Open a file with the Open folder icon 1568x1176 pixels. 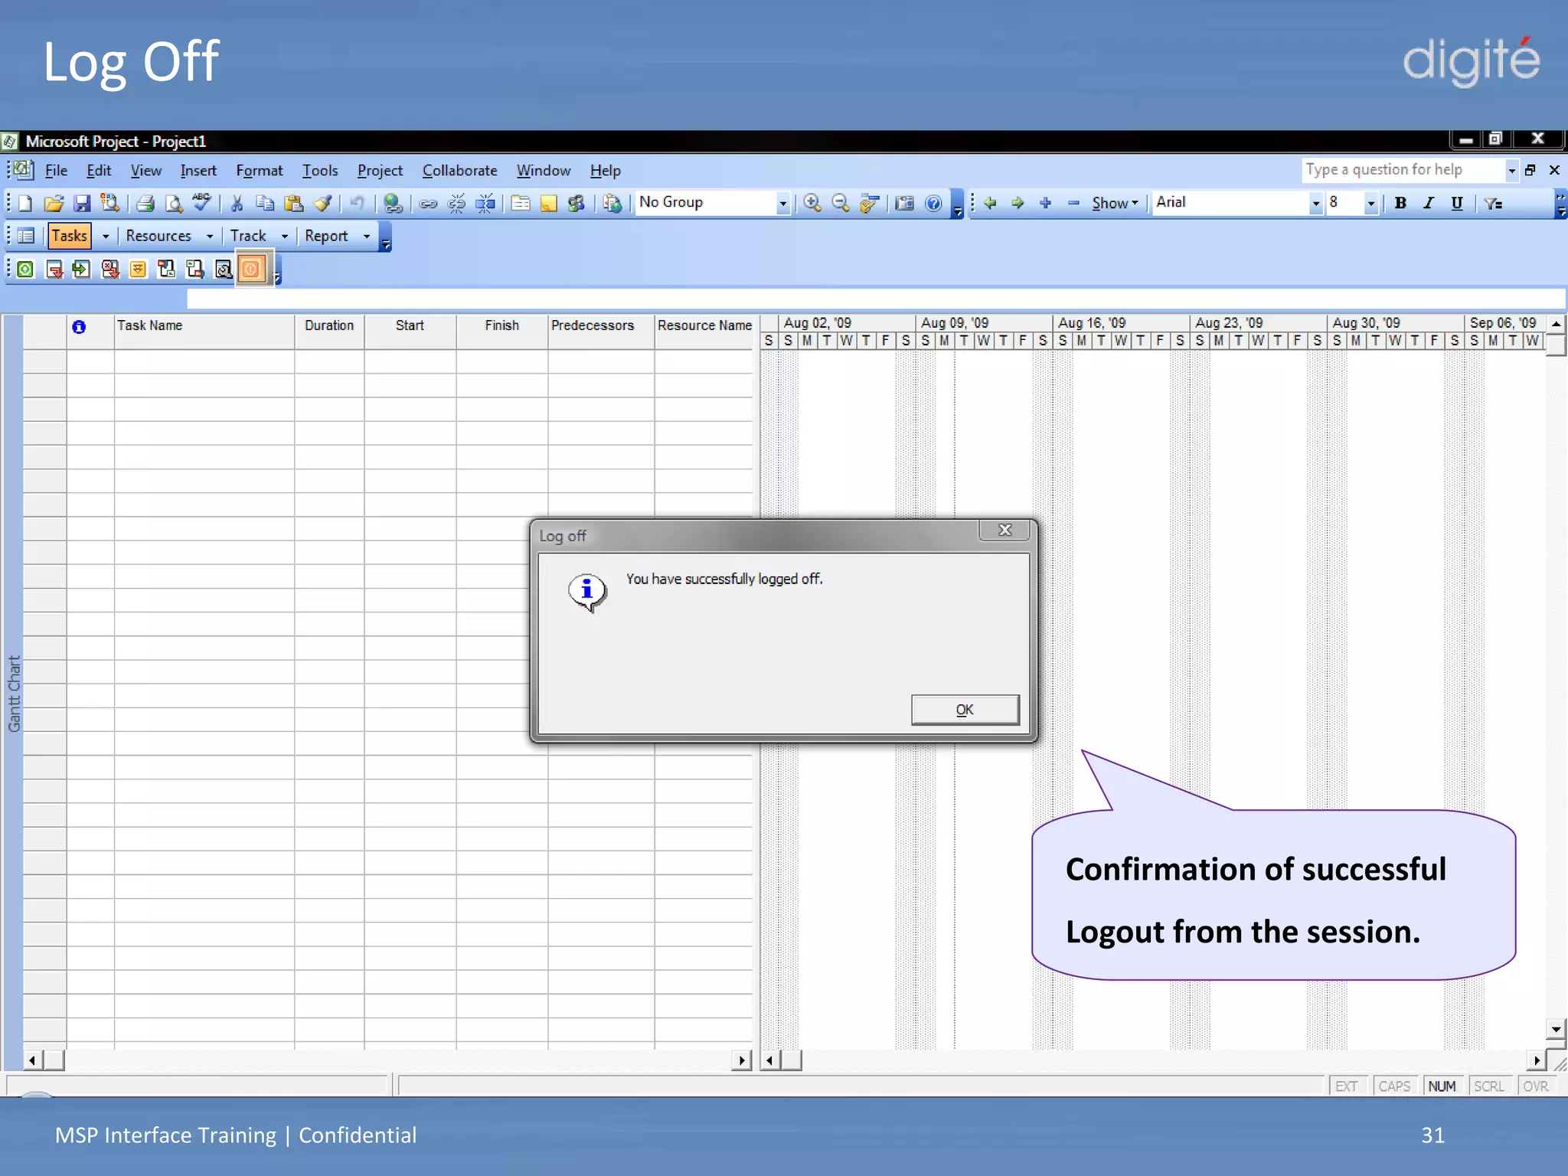54,204
